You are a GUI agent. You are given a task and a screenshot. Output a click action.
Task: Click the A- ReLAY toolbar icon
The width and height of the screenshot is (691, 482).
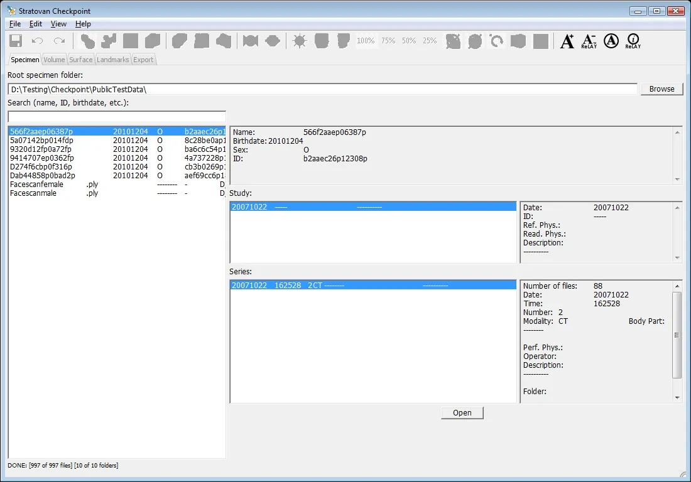(589, 41)
